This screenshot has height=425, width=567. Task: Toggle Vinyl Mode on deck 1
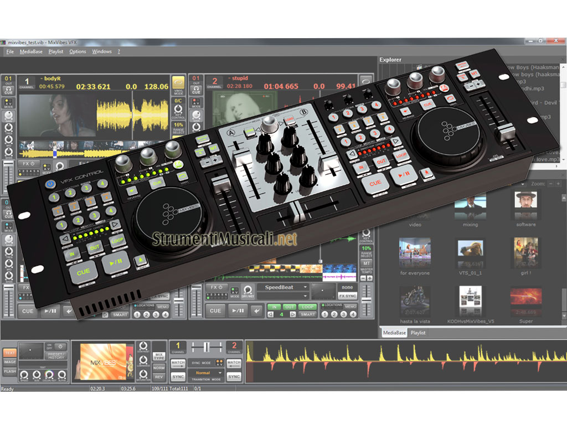pos(179,83)
